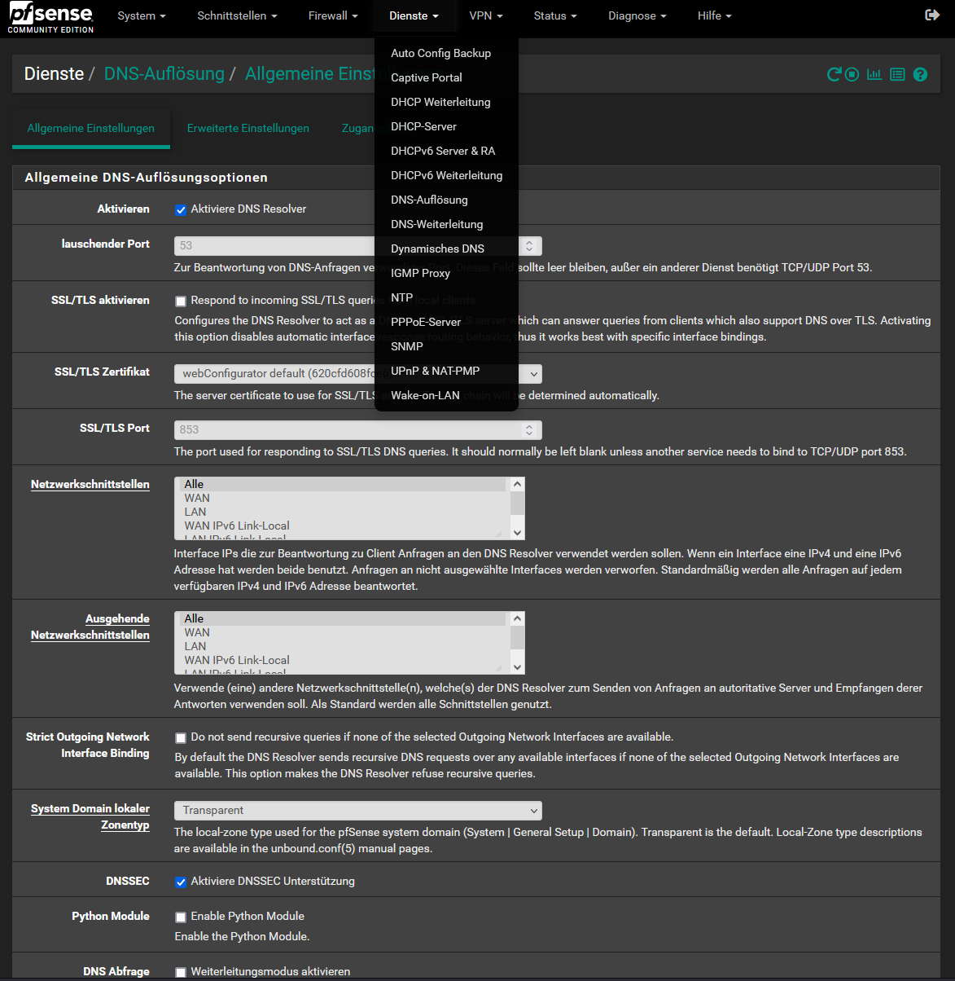Open the help question mark icon
This screenshot has width=955, height=981.
(920, 74)
